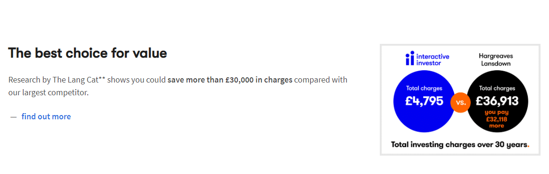
Task: Click the 'interactive investor' brand text
Action: click(x=433, y=59)
